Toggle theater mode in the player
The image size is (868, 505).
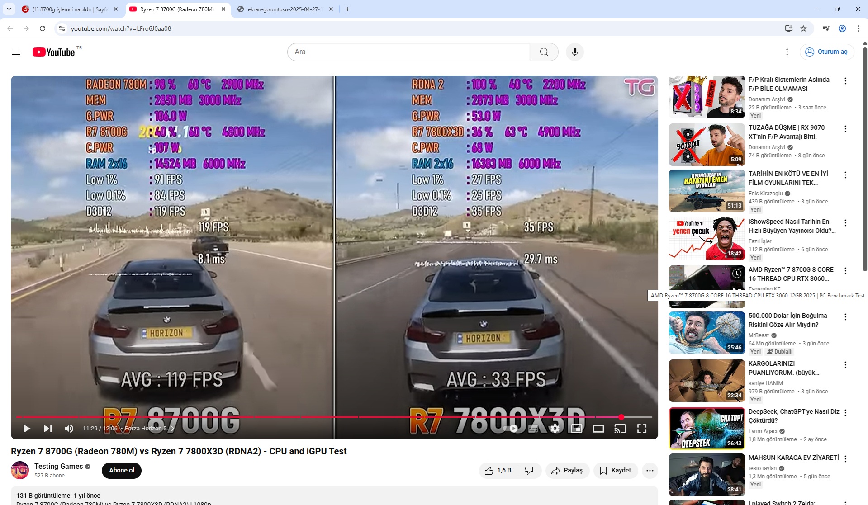pyautogui.click(x=598, y=429)
